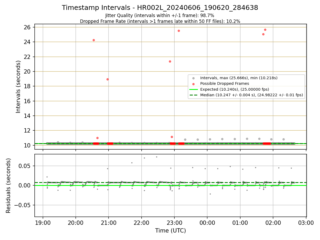This screenshot has height=240, width=320.
Task: Click the "Time (UTC)" x-axis label
Action: click(171, 231)
